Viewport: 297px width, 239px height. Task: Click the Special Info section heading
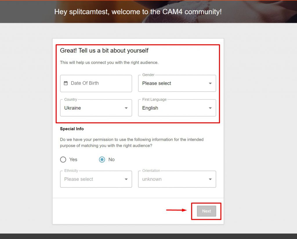click(72, 129)
